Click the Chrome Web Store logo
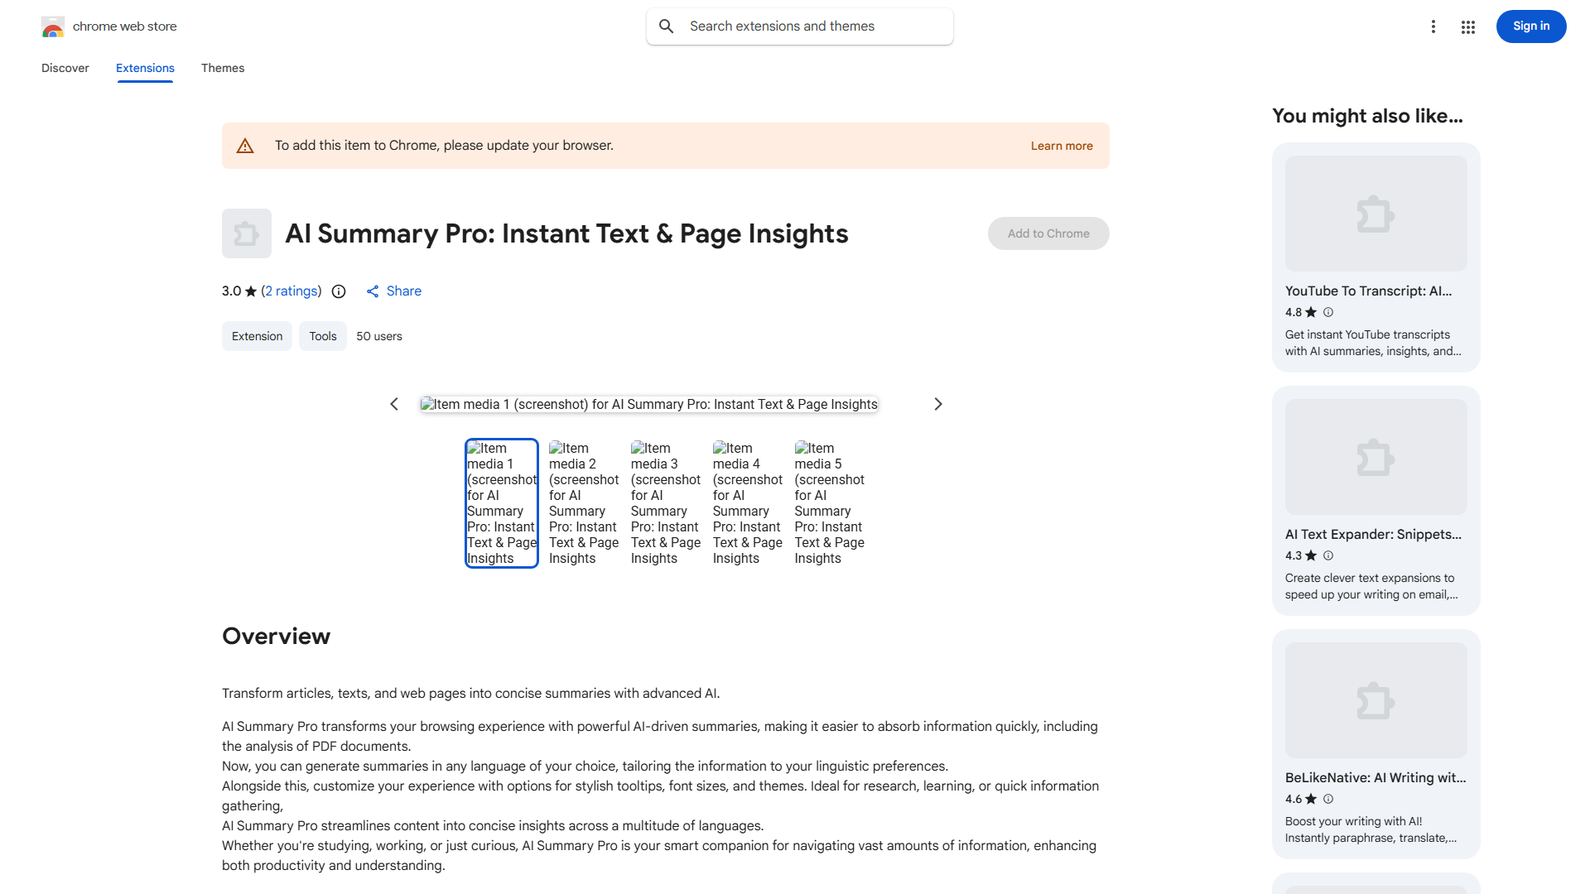Image resolution: width=1590 pixels, height=894 pixels. tap(53, 26)
